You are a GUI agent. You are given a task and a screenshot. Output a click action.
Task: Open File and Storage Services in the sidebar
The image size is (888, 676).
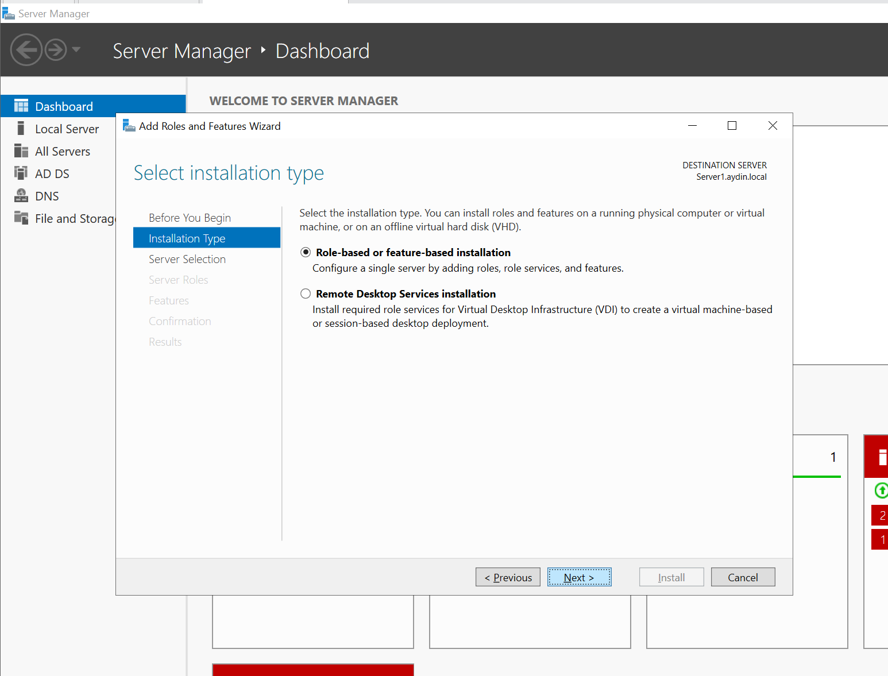(x=75, y=218)
